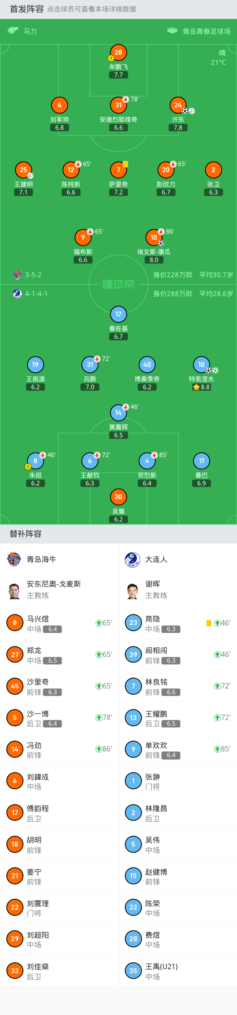Image resolution: width=237 pixels, height=1015 pixels.
Task: Click the 替补阵容 section header
Action: click(26, 534)
